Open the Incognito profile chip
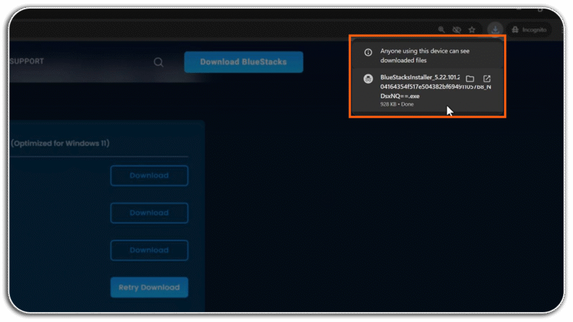This screenshot has height=322, width=573. (x=530, y=30)
